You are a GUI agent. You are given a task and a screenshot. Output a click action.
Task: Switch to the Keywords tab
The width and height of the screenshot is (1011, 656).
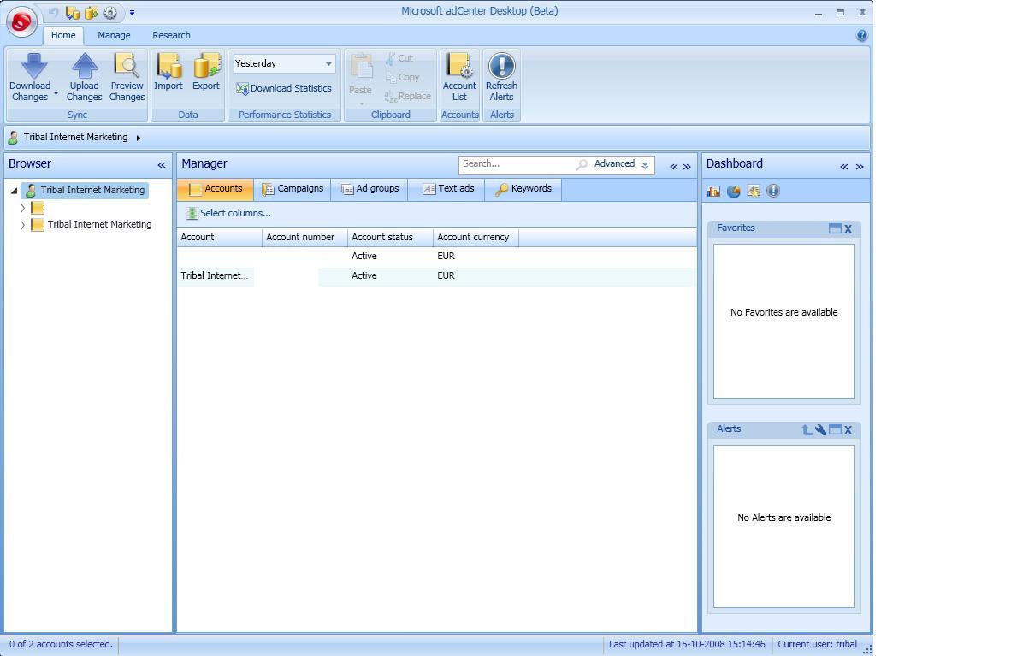tap(523, 189)
